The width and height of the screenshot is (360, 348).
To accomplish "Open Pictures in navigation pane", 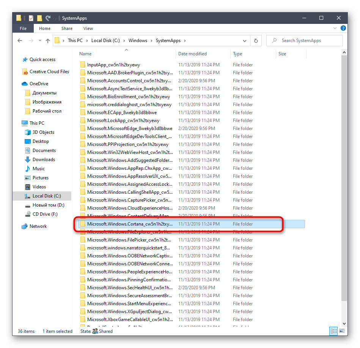I will tap(36, 178).
